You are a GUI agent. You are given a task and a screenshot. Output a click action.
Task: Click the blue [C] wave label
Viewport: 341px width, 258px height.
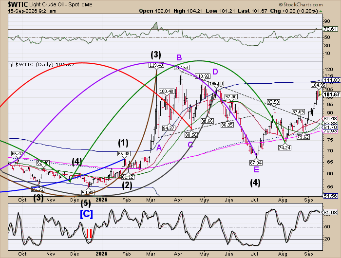pos(86,214)
